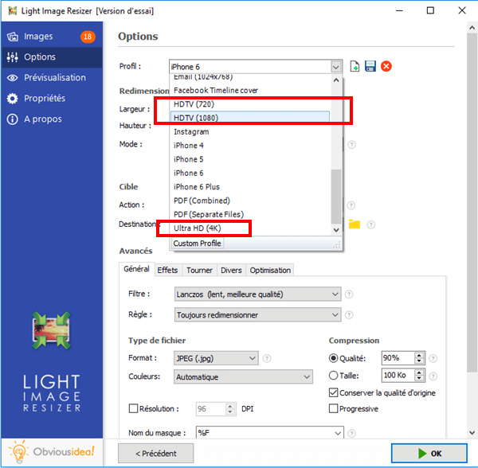
Task: Click the Action help question icon
Action: pyautogui.click(x=351, y=205)
